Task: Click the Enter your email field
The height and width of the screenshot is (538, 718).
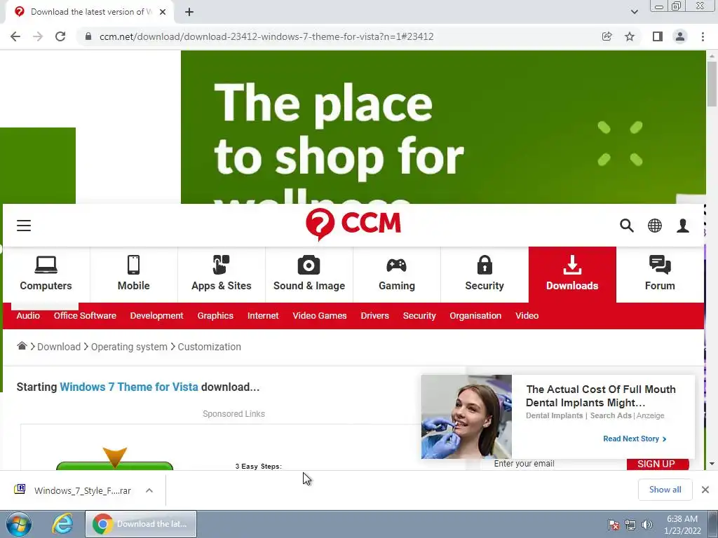Action: coord(553,464)
